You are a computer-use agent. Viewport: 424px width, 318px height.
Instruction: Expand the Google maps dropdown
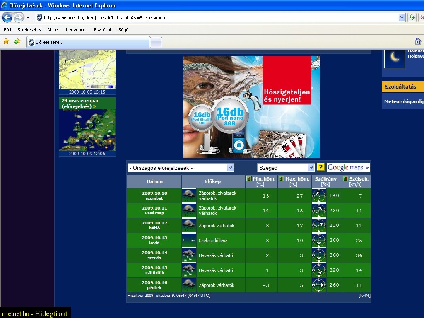[x=367, y=168]
